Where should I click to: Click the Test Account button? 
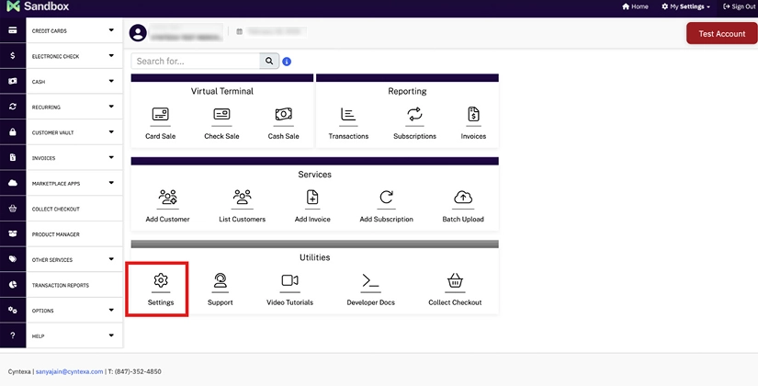(722, 33)
